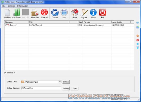This screenshot has width=141, height=102.
Task: Sort by the File type column header
Action: [x=97, y=22]
